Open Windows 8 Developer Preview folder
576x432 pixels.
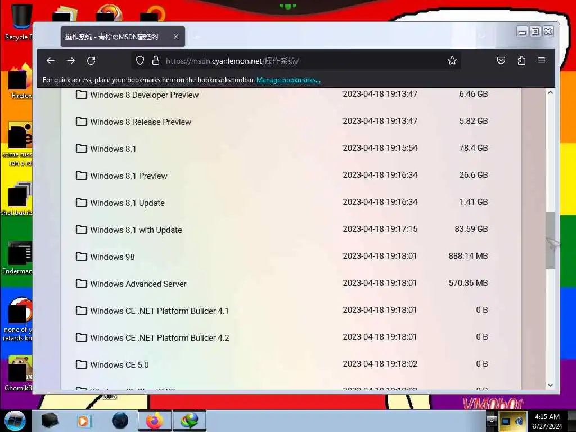pyautogui.click(x=145, y=94)
